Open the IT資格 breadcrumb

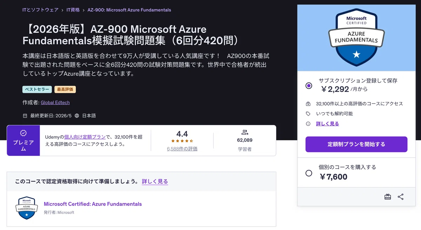[x=73, y=10]
